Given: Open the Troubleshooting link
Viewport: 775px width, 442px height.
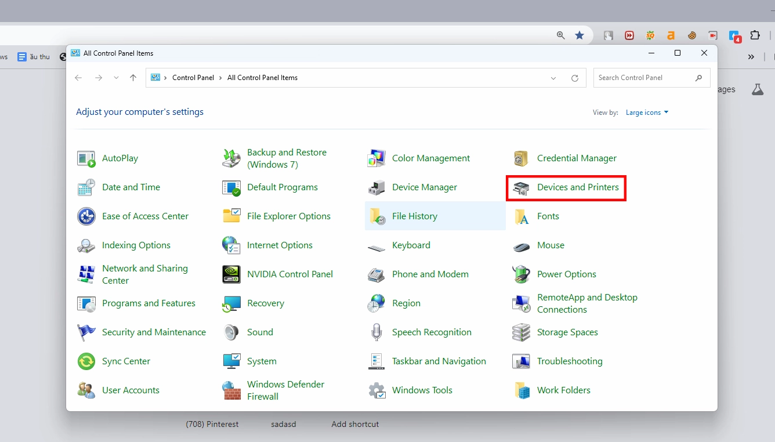Looking at the screenshot, I should (x=569, y=361).
